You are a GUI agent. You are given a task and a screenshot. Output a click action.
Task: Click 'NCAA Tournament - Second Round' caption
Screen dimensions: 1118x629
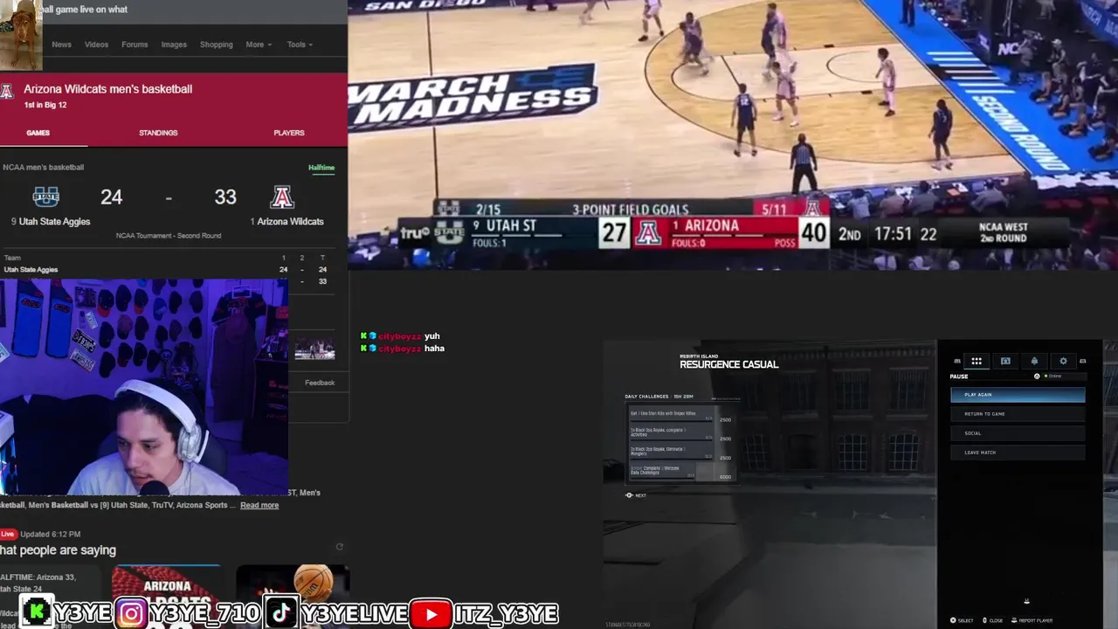pos(169,236)
